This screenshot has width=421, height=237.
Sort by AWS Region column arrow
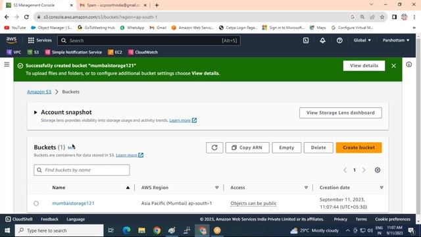tap(216, 188)
